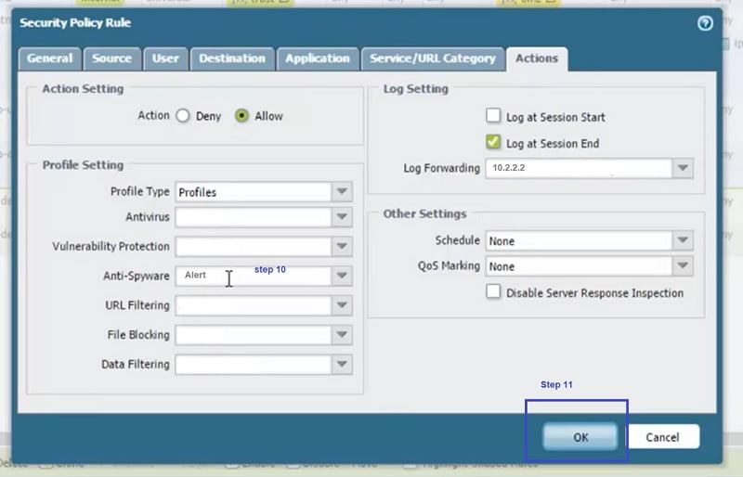Open the Anti-Spyware dropdown arrow
This screenshot has height=477, width=743.
pos(342,276)
